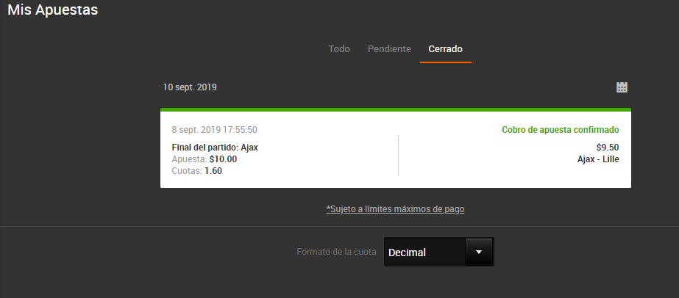Expand the odds format dropdown arrow
This screenshot has width=679, height=298.
pyautogui.click(x=478, y=252)
